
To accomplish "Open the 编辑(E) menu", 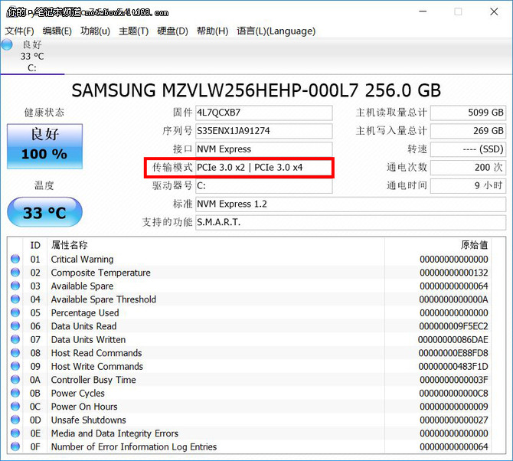I will pos(57,31).
